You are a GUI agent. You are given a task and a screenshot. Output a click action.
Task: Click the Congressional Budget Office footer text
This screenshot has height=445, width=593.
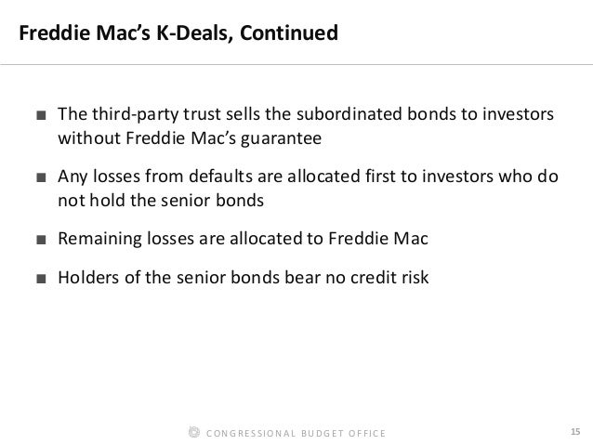(296, 433)
